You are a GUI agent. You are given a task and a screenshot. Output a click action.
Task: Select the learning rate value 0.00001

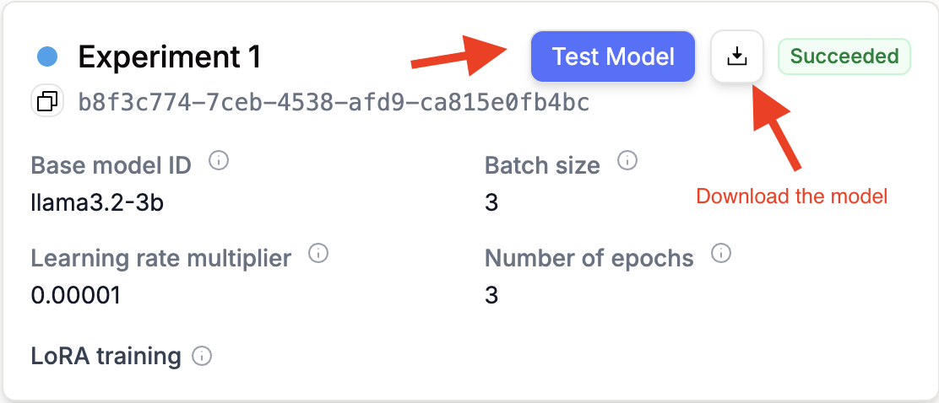(x=75, y=295)
